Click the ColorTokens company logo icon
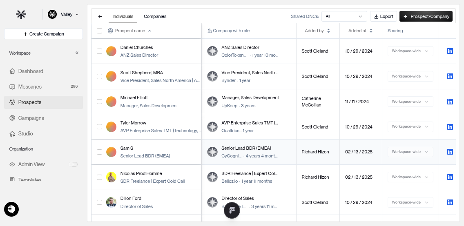Image resolution: width=464 pixels, height=226 pixels. (212, 51)
